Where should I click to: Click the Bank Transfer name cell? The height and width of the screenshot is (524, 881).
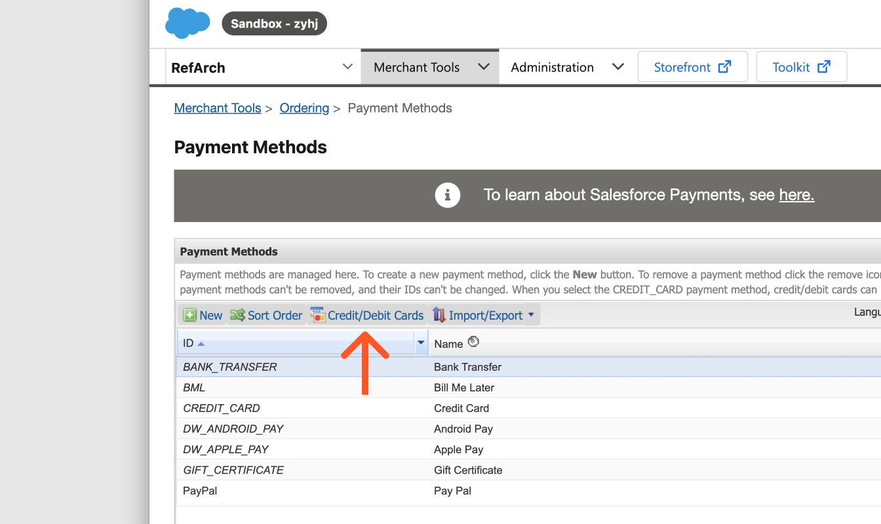(467, 367)
